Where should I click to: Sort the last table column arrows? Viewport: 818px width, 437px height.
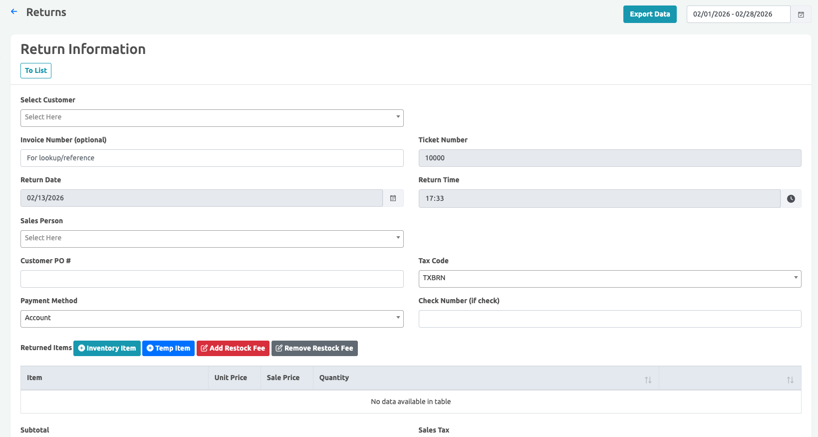tap(790, 380)
